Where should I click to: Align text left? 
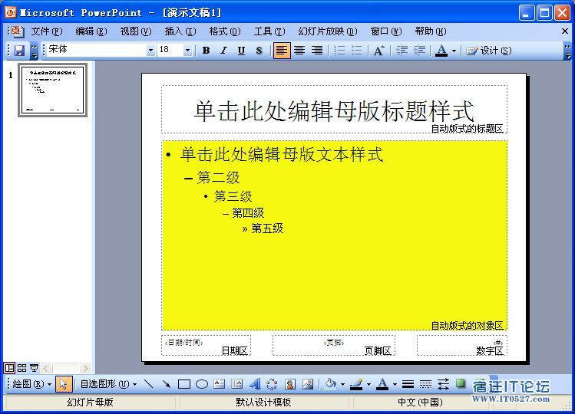pyautogui.click(x=282, y=50)
